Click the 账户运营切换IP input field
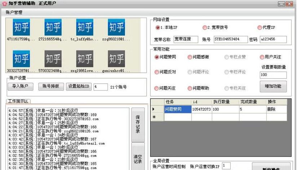Screen dimensions: 297x170 (226, 166)
